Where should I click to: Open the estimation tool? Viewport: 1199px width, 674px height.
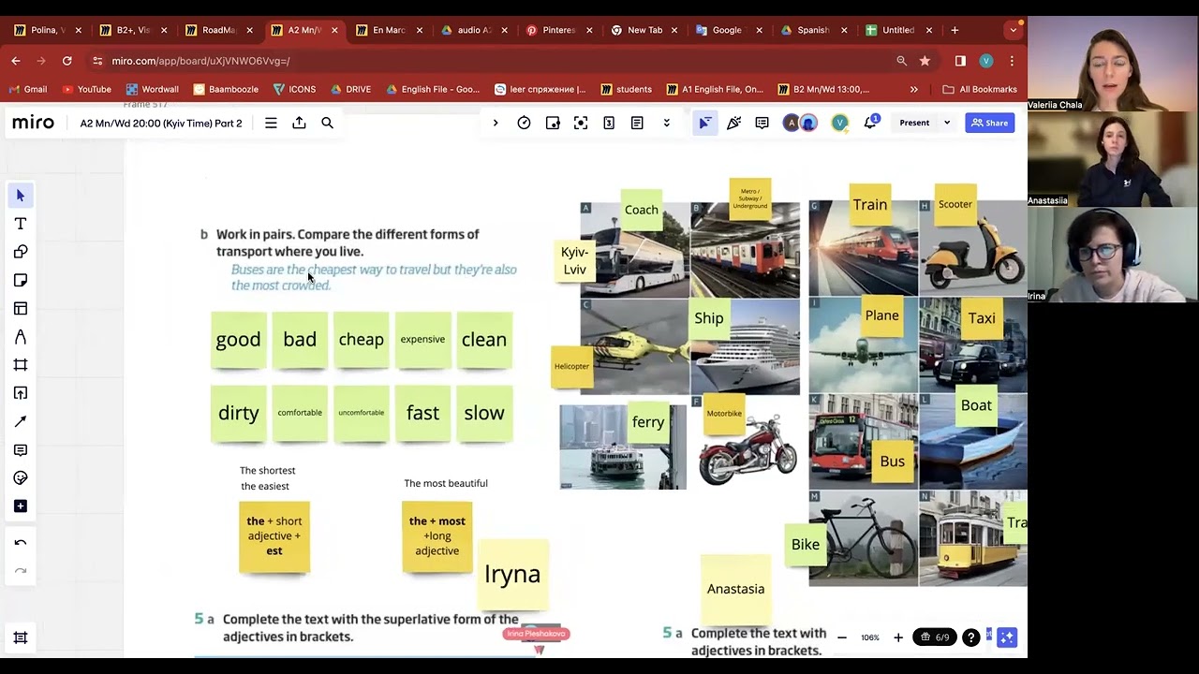pos(609,123)
